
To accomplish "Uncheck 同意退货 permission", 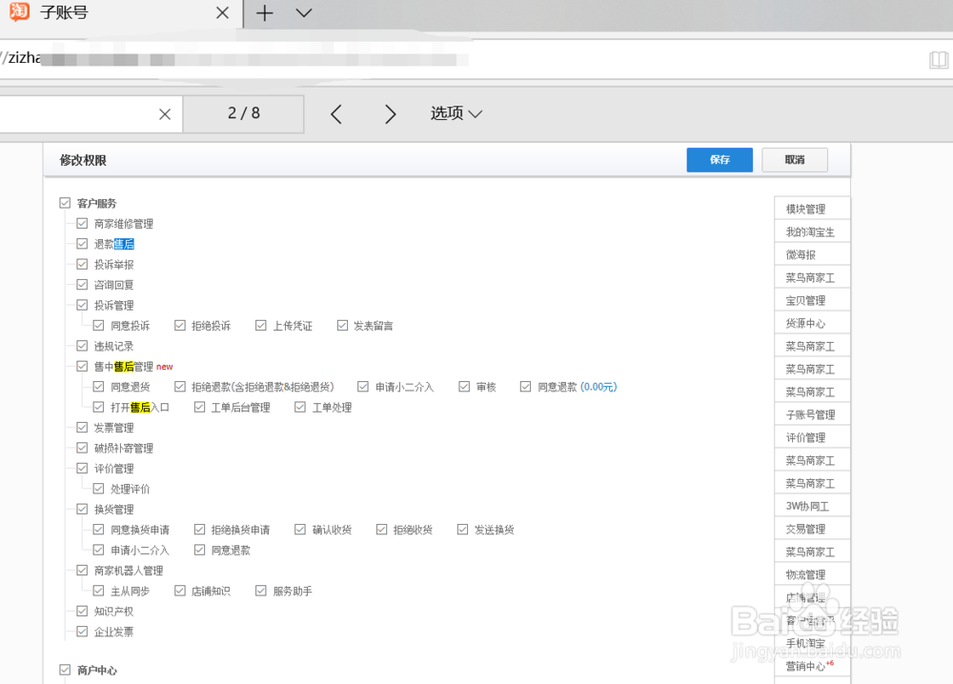I will click(98, 387).
